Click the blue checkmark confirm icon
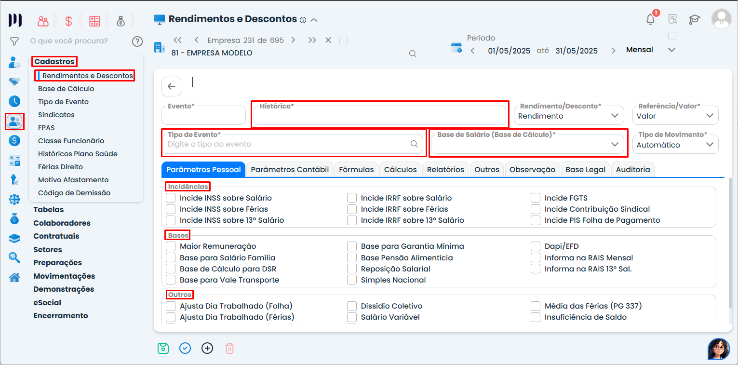The height and width of the screenshot is (365, 738). (x=185, y=348)
